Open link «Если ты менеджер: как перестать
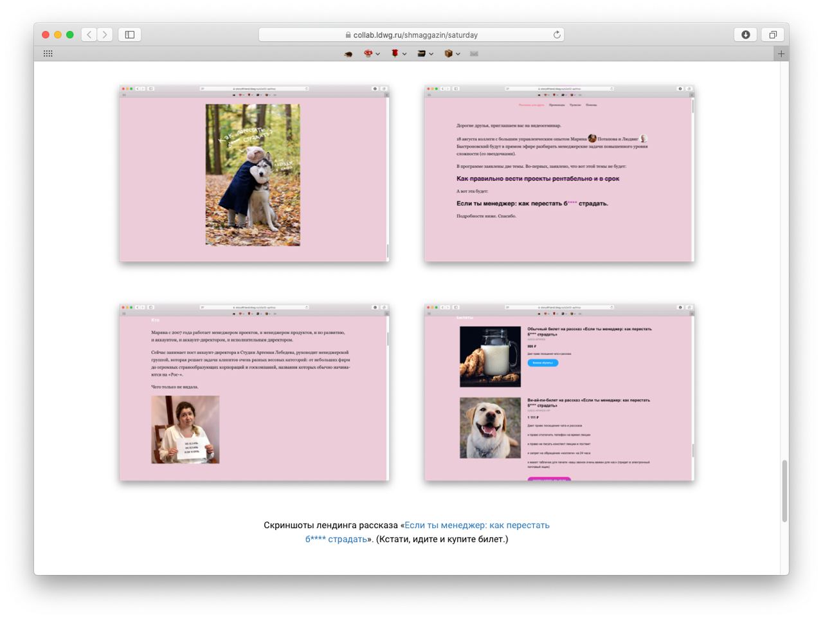 [477, 525]
